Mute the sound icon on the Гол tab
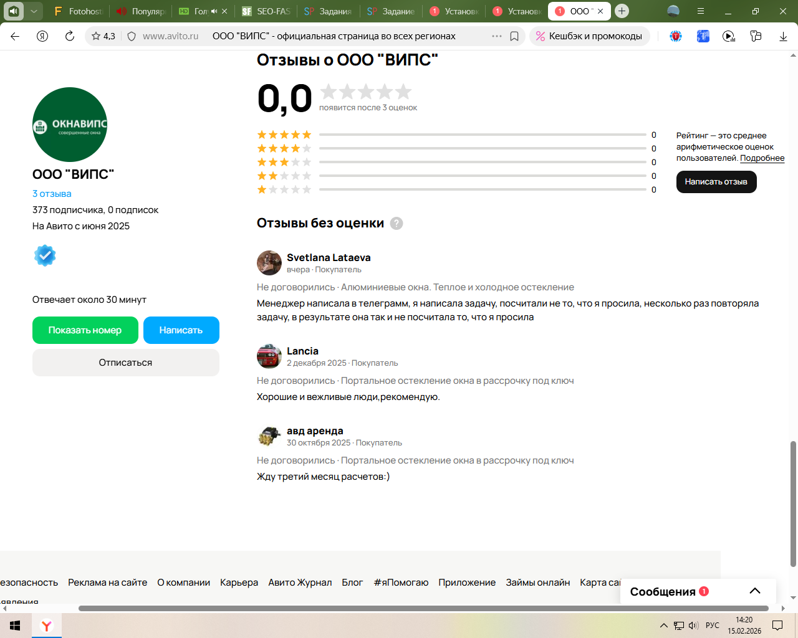Screen dimensions: 798x638 tap(214, 11)
